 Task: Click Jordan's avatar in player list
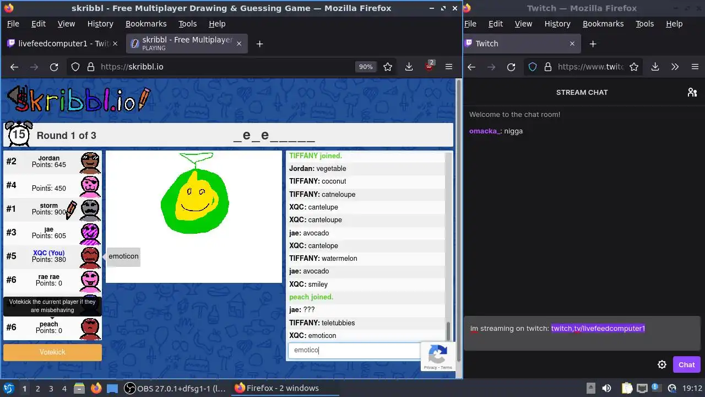coord(90,162)
